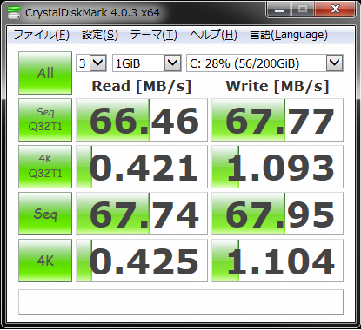Minimize the CrystalDiskMark window
Viewport: 361px width, 330px height.
click(278, 10)
